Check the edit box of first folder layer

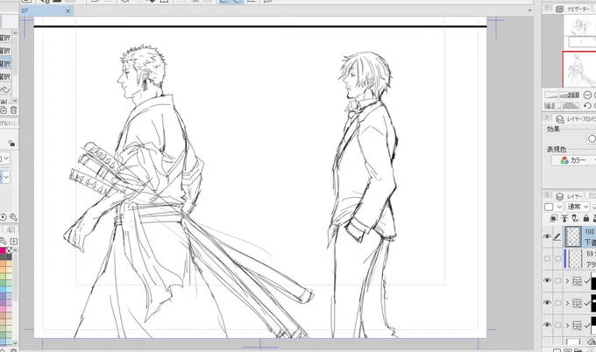557,281
